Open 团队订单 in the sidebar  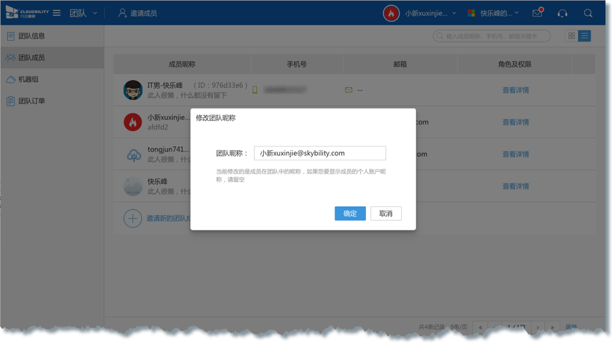coord(31,101)
